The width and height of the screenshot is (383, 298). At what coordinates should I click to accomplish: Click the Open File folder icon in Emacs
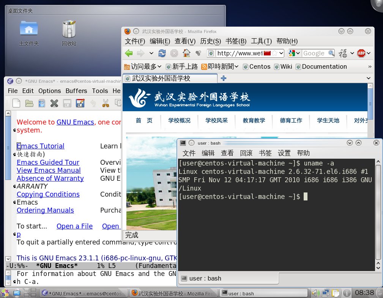[29, 103]
